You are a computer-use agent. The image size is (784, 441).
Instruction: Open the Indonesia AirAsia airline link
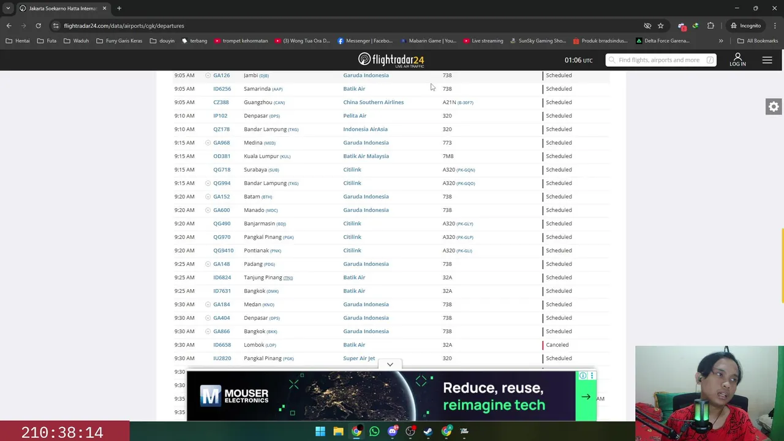365,129
